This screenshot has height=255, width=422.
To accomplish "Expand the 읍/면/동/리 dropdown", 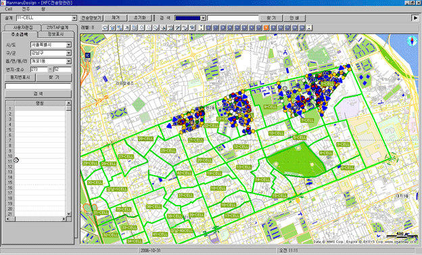I will (68, 62).
